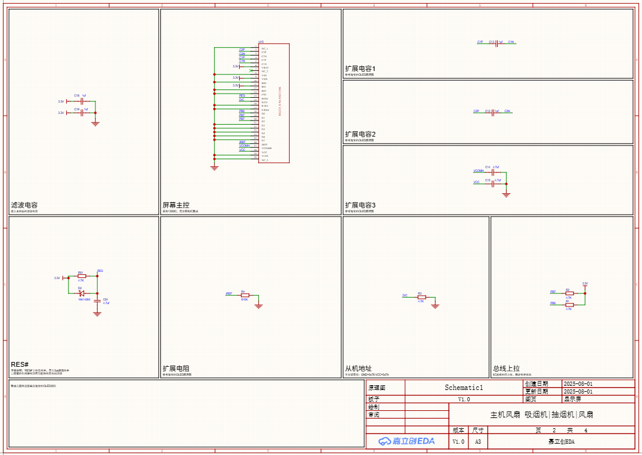The image size is (642, 455).
Task: Select the U15 OLED driver chip body
Action: [x=274, y=103]
